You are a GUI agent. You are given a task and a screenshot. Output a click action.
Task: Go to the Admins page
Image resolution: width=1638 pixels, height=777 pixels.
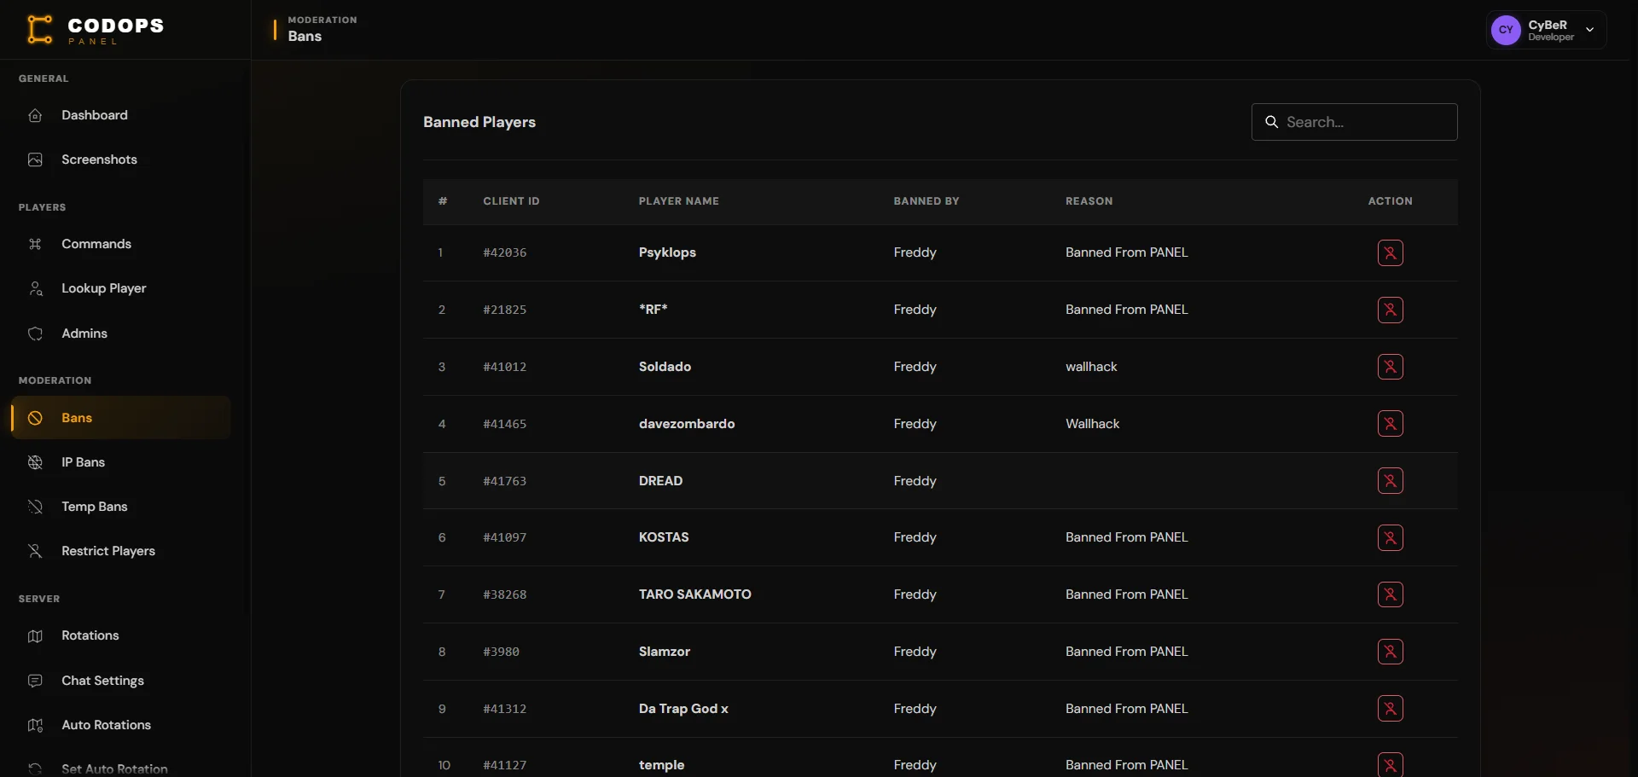click(121, 333)
